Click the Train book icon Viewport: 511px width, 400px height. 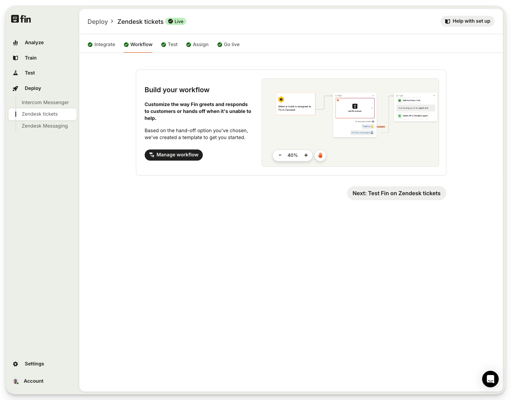click(15, 58)
